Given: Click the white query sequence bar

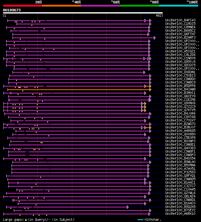Looking at the screenshot, I should pos(83,13).
